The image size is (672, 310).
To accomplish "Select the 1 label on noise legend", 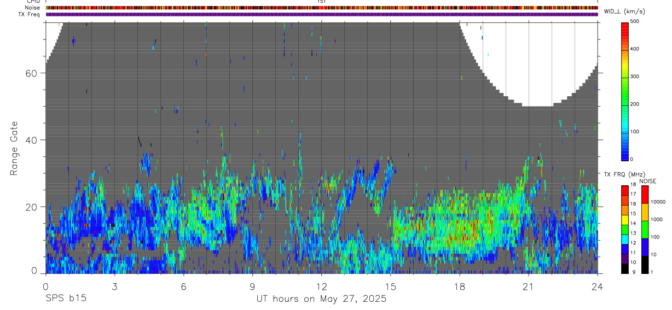I will [x=652, y=272].
